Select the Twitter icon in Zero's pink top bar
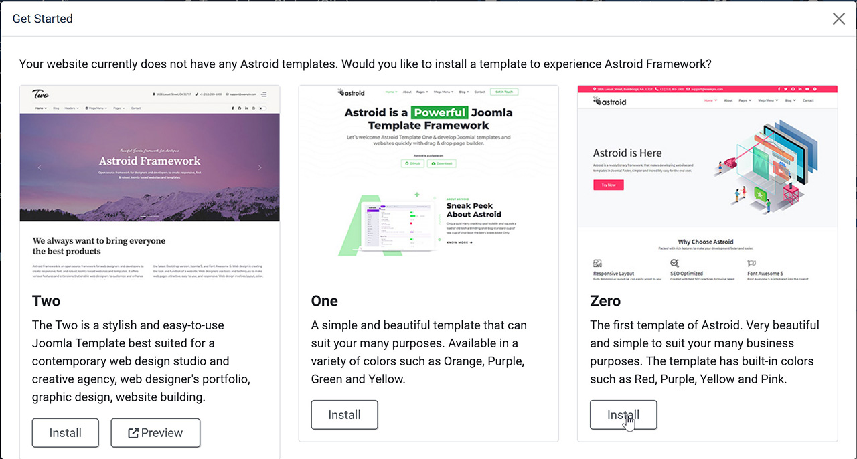Image resolution: width=857 pixels, height=459 pixels. tap(786, 89)
